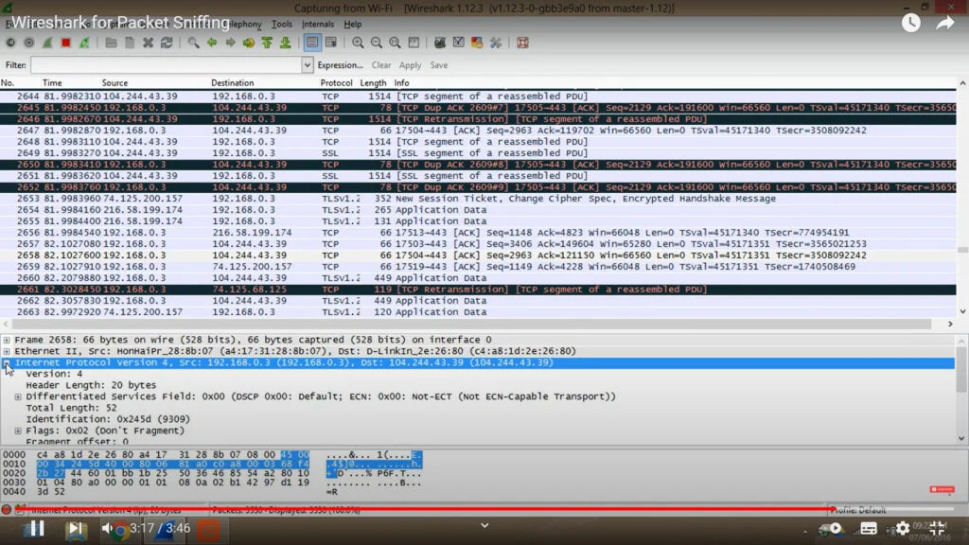Toggle YouTube autoplay switch

(x=831, y=529)
